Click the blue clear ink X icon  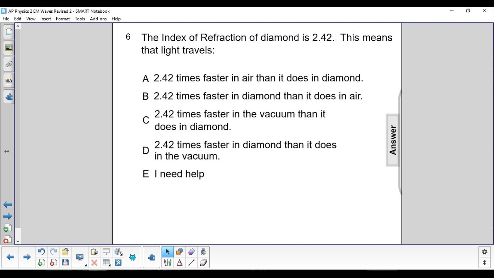(x=118, y=263)
